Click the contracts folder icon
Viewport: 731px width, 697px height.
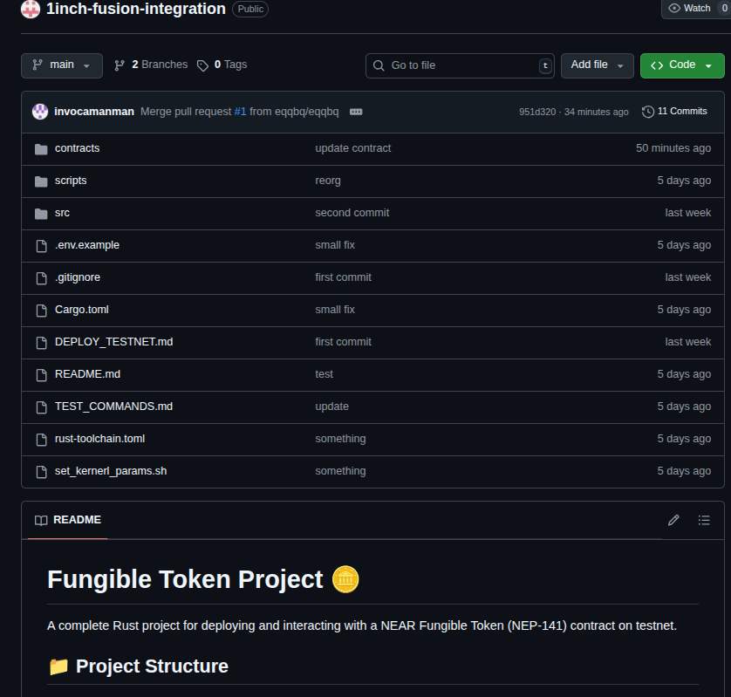pyautogui.click(x=41, y=148)
